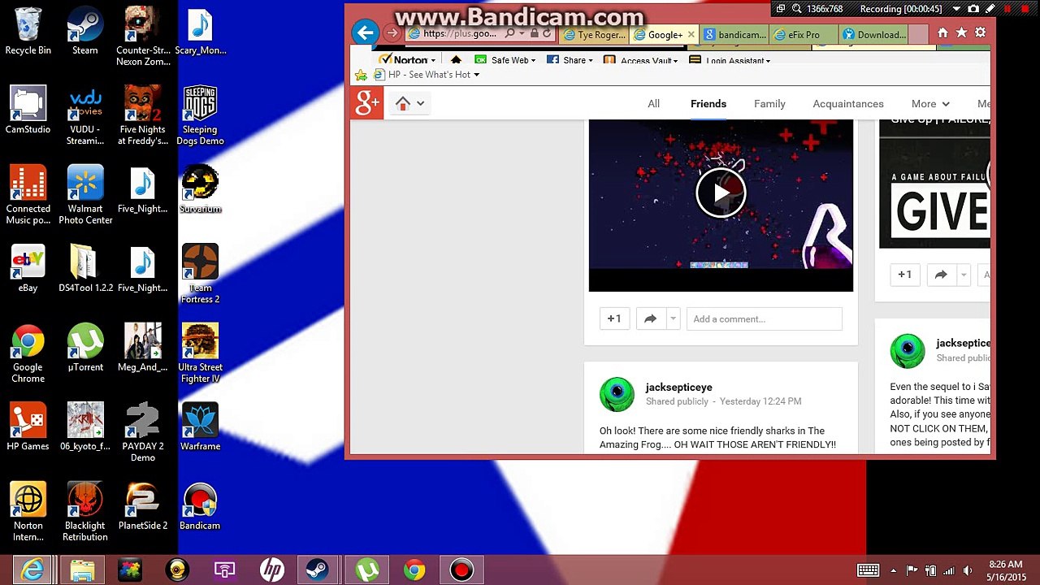Select the Bandicam desktop shortcut
The height and width of the screenshot is (585, 1040).
pyautogui.click(x=200, y=507)
